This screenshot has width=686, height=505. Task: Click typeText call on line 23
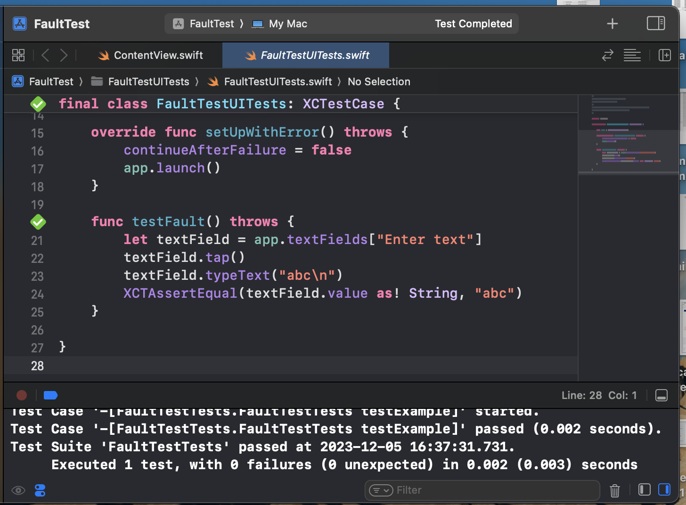(237, 275)
